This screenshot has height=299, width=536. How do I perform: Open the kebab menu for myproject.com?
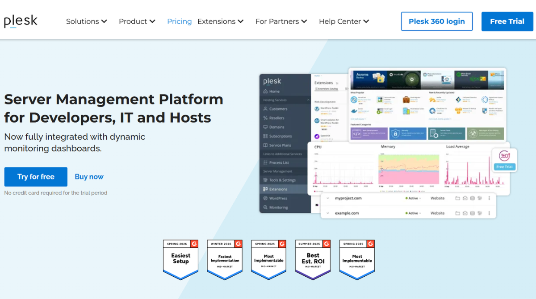[489, 198]
